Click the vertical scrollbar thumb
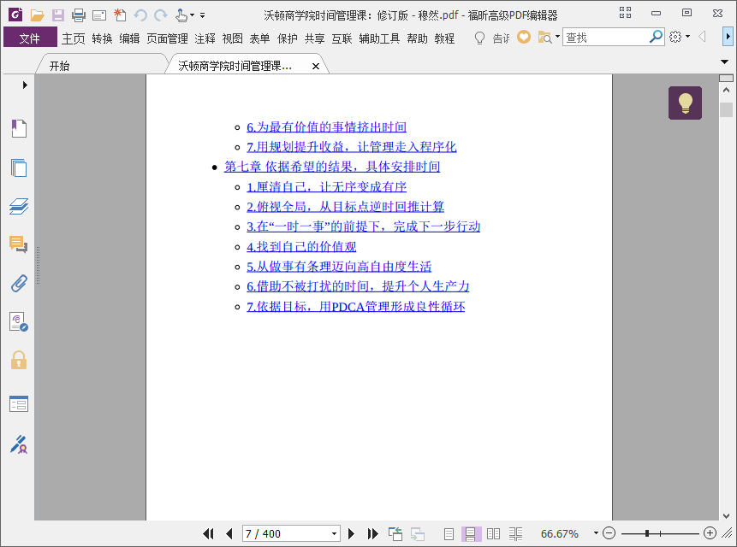The width and height of the screenshot is (737, 547). coord(726,109)
